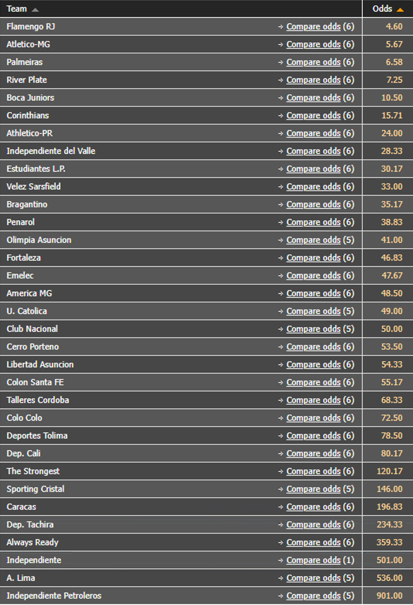Click arrow icon in River Plate row

tap(280, 80)
